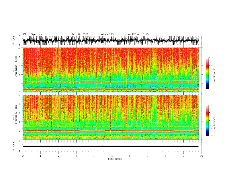
Task: Click the "ch.1(V)" waveform axis label
Action: click(14, 41)
